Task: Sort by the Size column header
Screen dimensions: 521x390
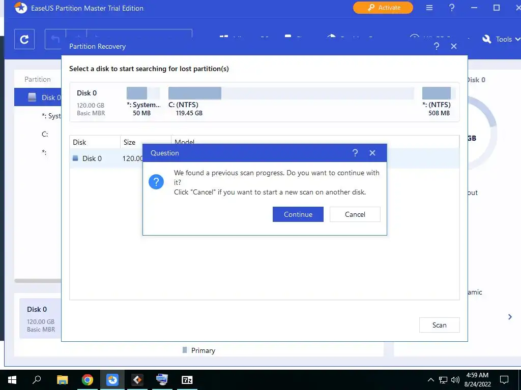Action: [x=146, y=142]
